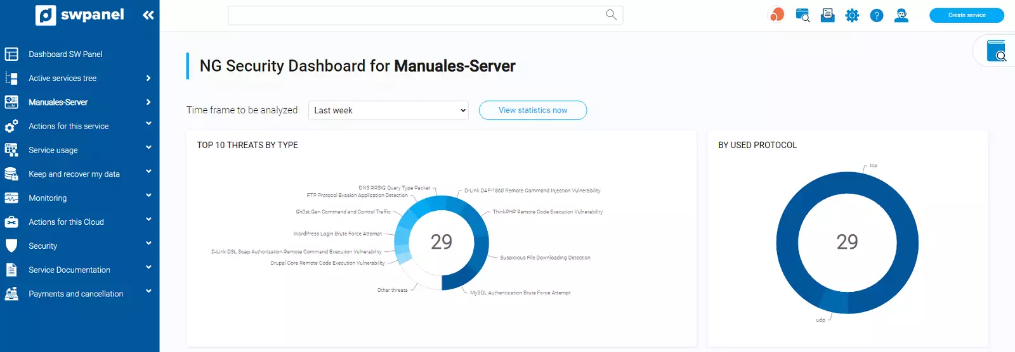Open the floating book search widget

996,51
